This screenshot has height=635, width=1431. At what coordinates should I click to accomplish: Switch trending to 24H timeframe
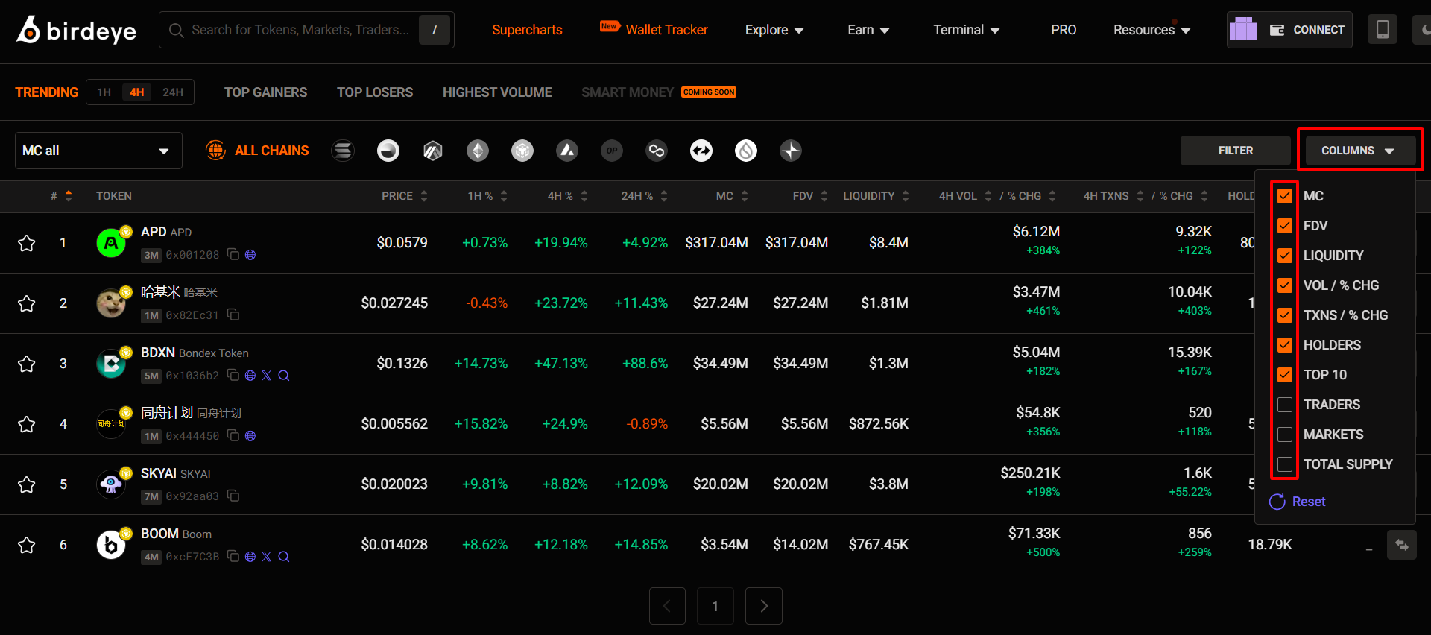(173, 92)
